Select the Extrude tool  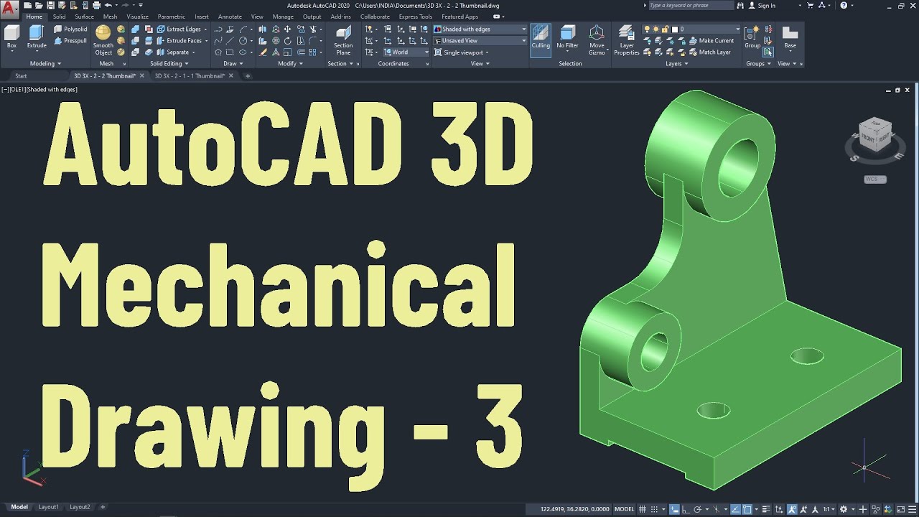(37, 37)
